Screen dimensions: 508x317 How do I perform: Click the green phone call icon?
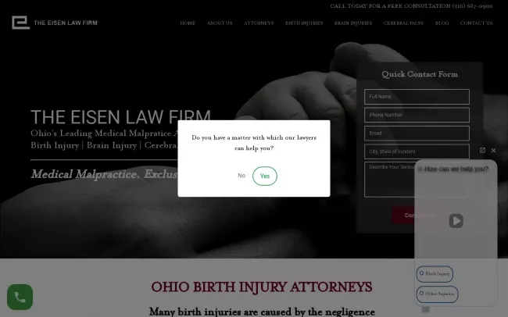click(20, 297)
